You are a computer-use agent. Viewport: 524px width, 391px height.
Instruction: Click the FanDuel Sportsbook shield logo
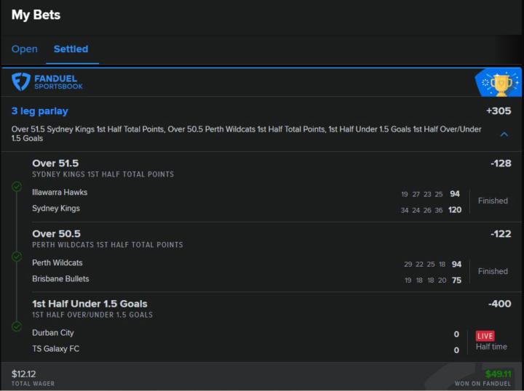point(20,81)
